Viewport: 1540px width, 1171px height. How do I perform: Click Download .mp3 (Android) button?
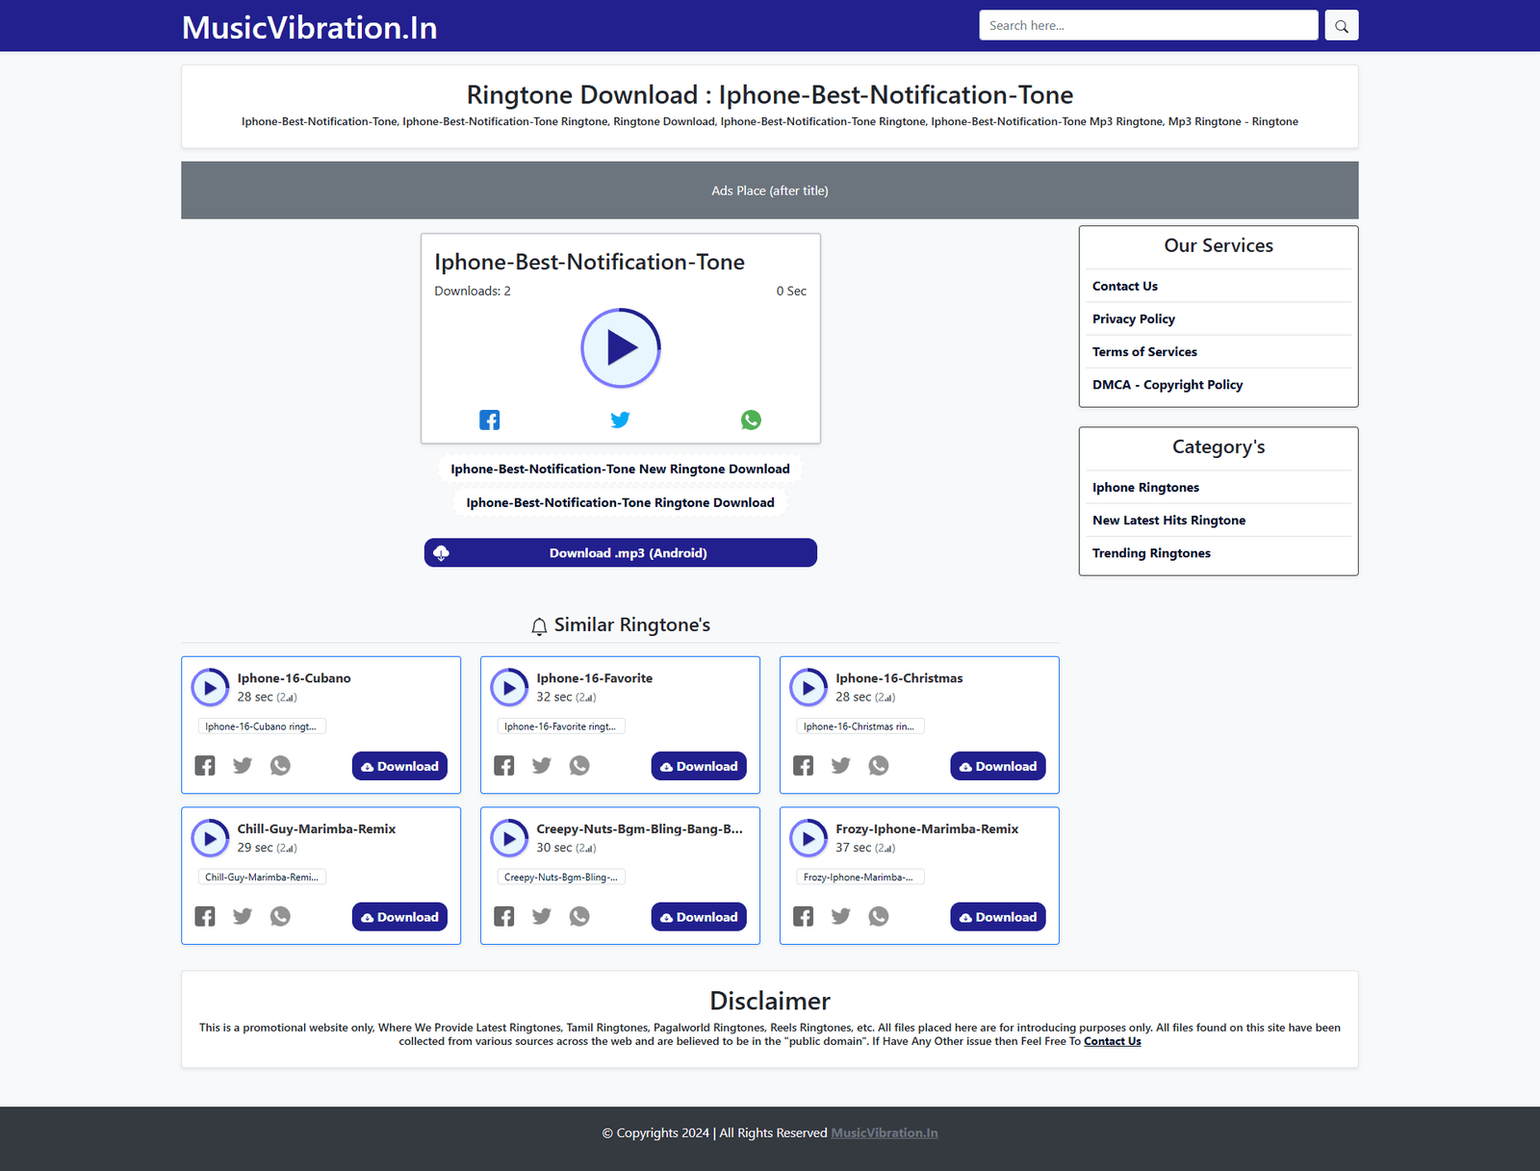[x=621, y=553]
